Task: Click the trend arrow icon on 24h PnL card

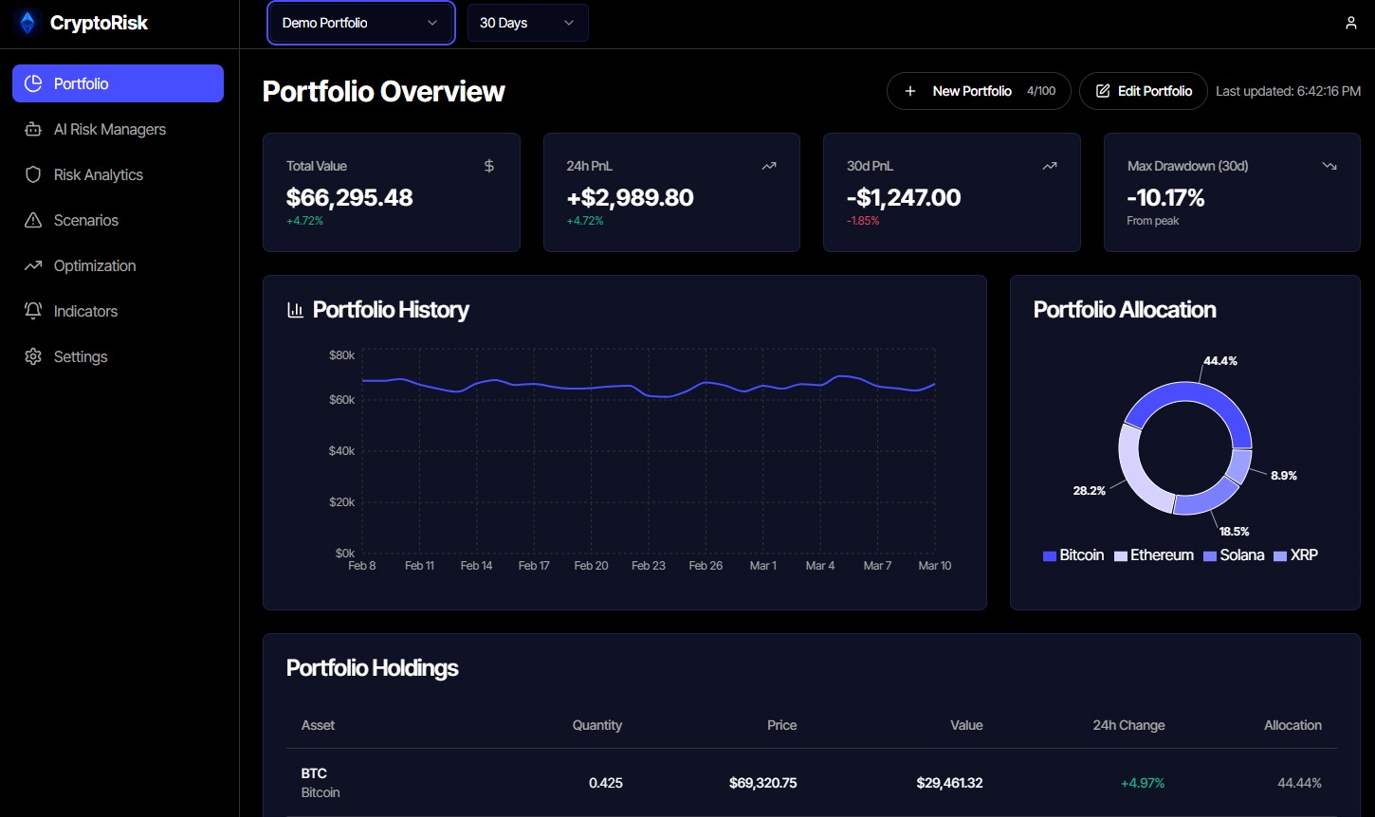Action: 768,165
